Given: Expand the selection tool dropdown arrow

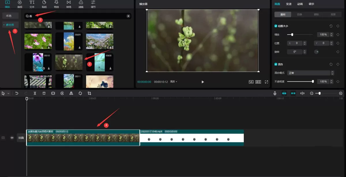Looking at the screenshot, I should click(8, 93).
